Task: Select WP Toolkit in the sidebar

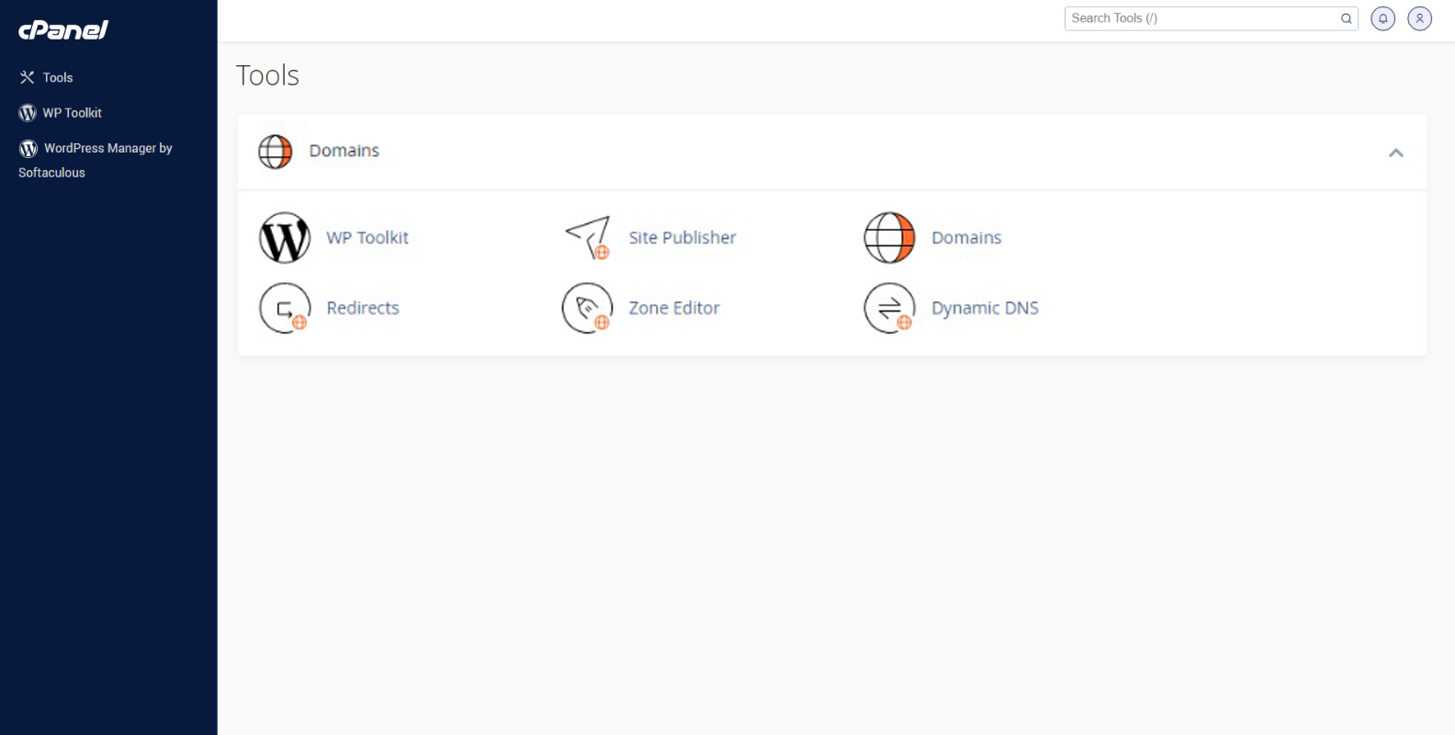Action: pyautogui.click(x=72, y=113)
